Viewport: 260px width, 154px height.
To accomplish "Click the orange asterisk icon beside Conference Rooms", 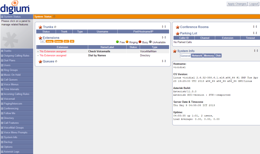I will (178, 27).
